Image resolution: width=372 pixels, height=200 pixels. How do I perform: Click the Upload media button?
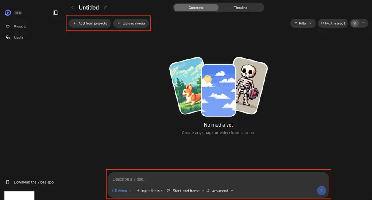pos(131,24)
